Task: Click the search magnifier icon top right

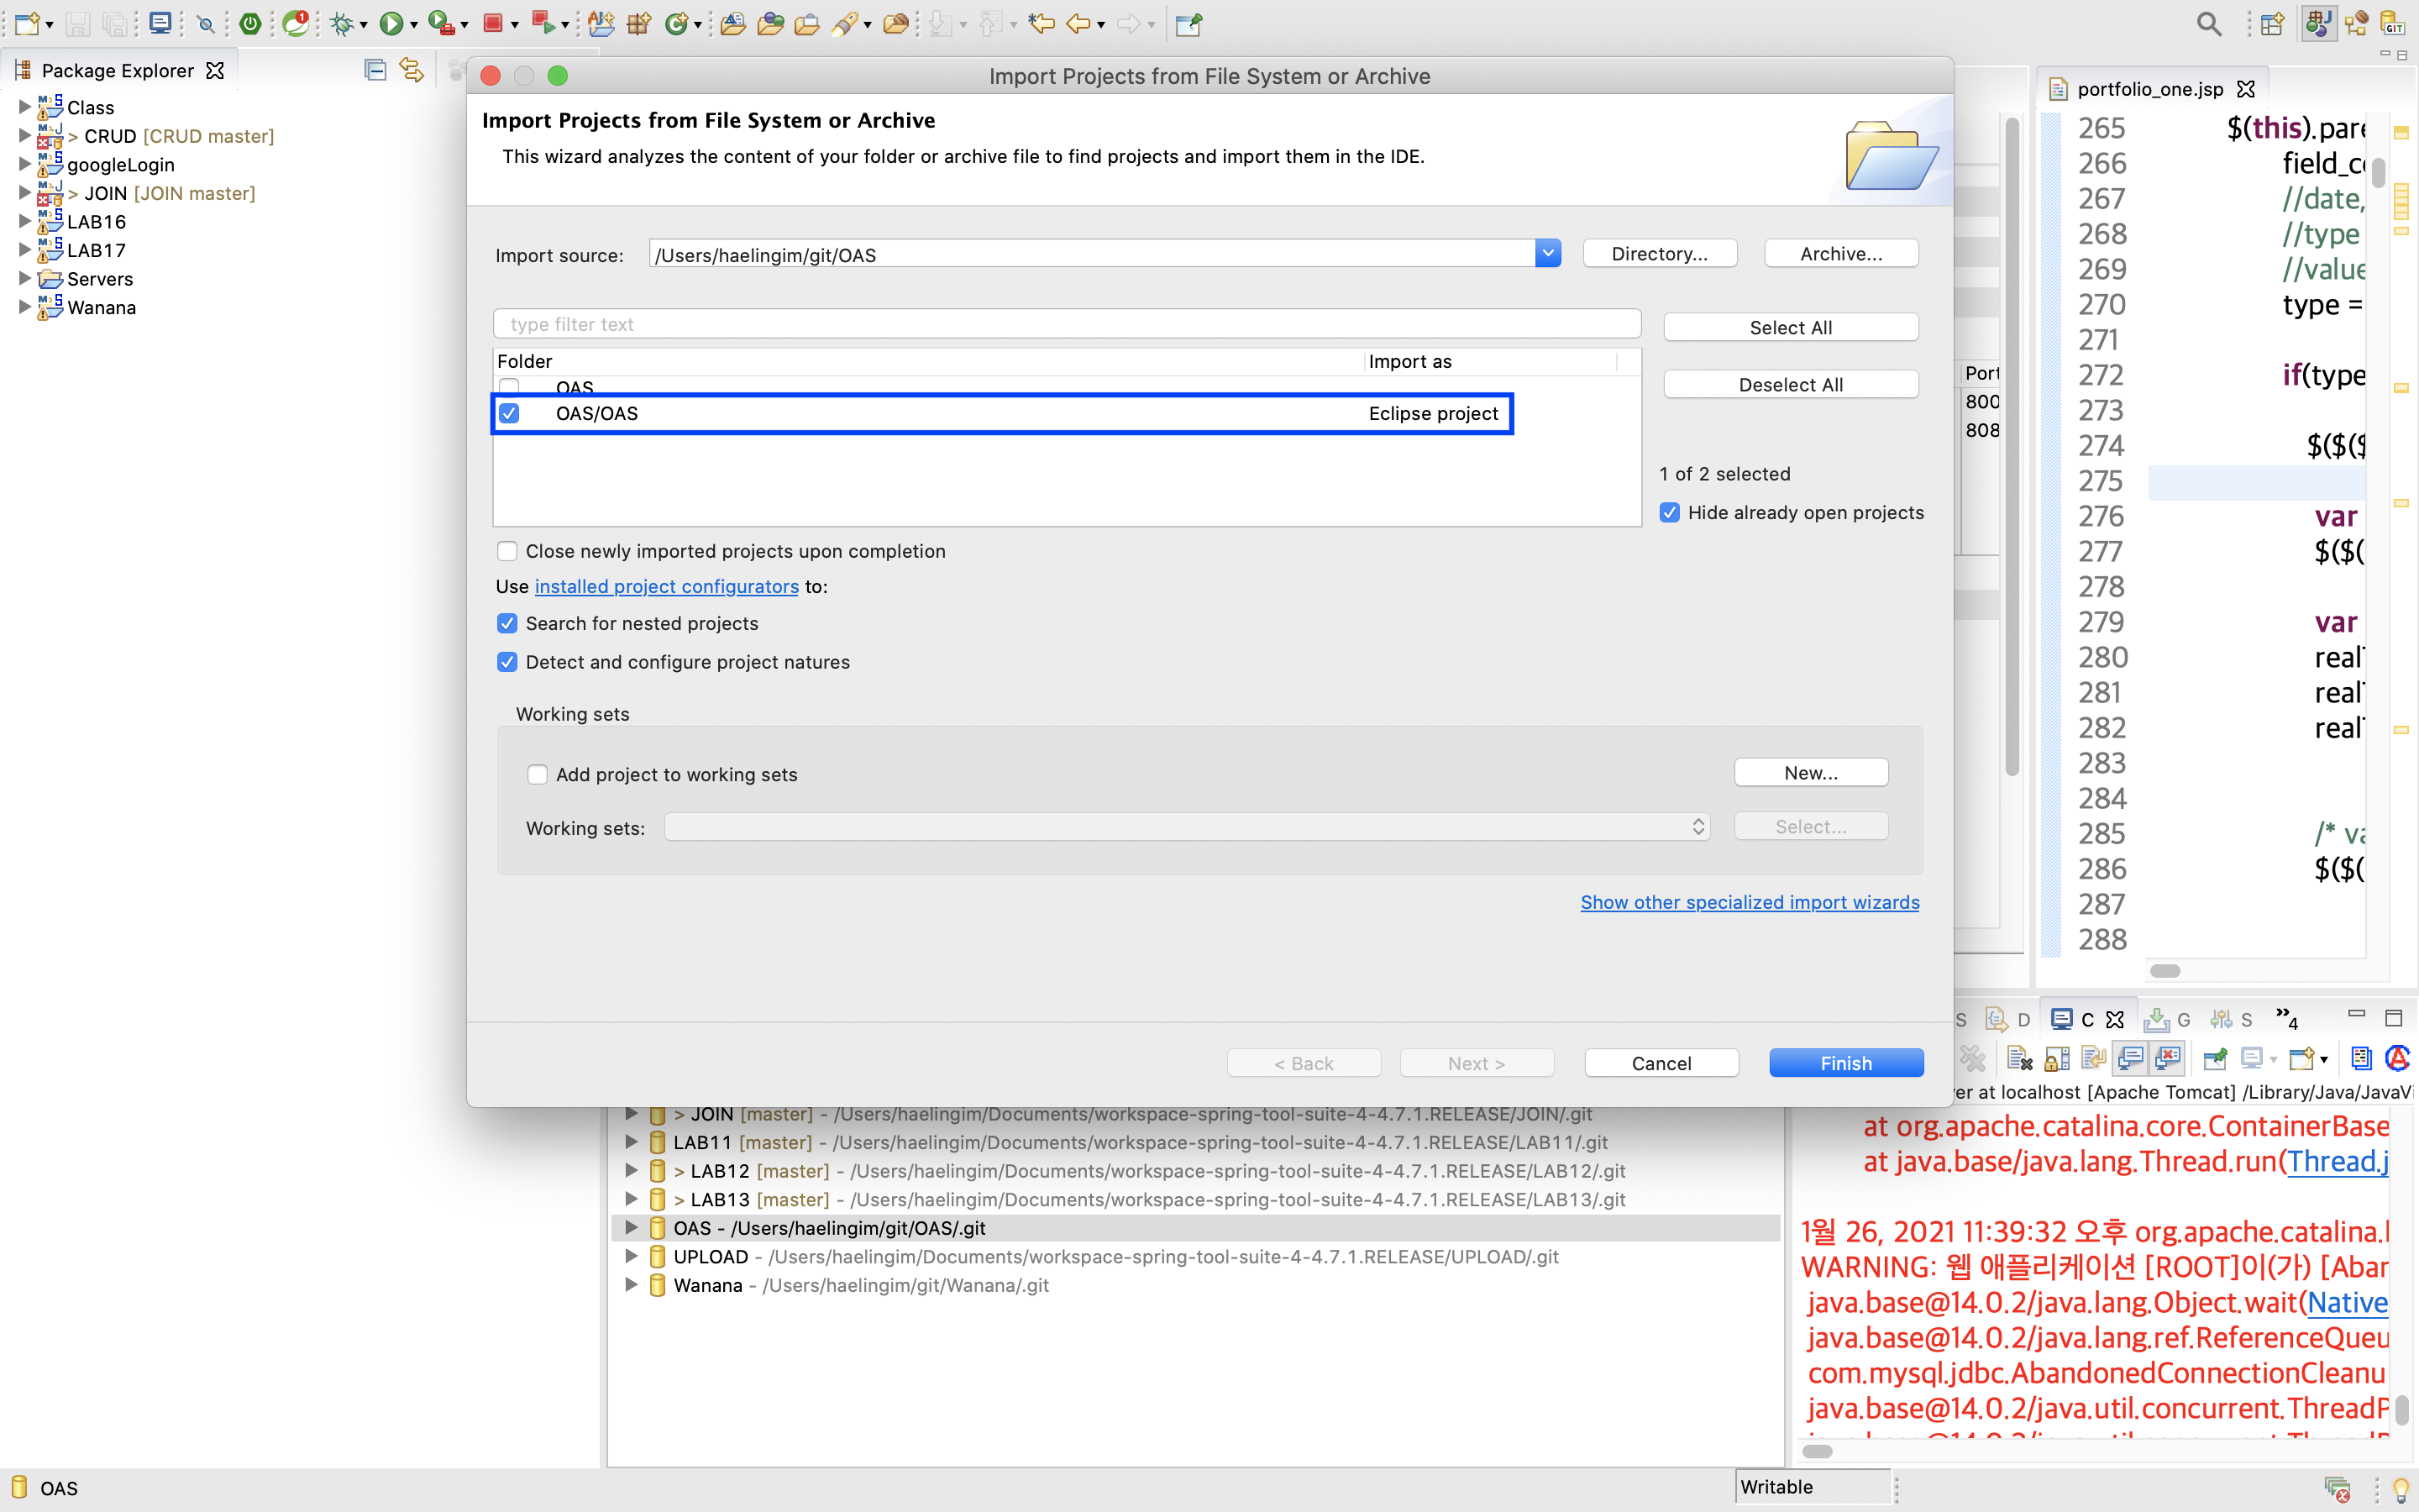Action: tap(2208, 24)
